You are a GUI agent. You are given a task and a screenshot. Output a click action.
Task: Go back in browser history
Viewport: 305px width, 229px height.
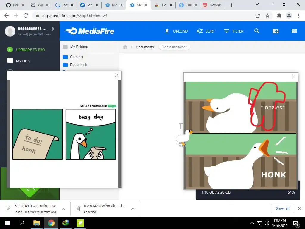pos(7,16)
